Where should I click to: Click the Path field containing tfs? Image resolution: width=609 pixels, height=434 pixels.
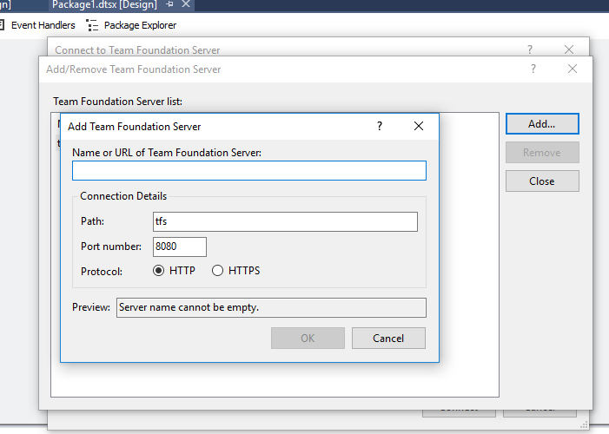coord(285,221)
